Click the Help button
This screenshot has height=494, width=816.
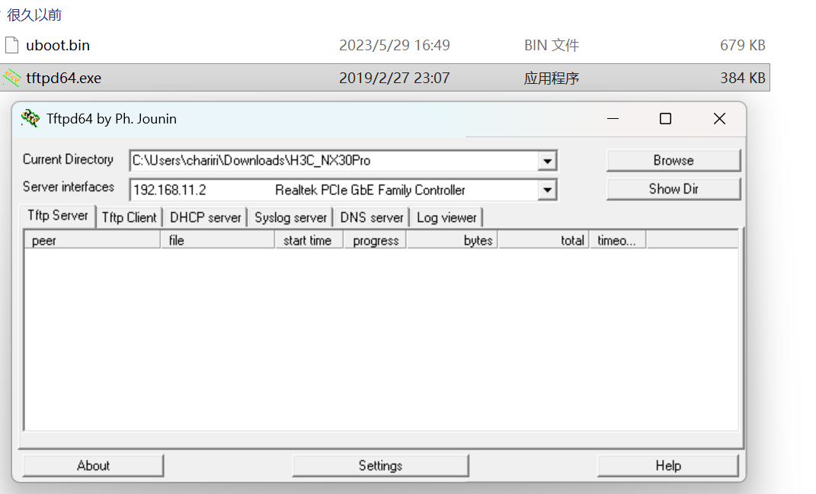coord(667,465)
